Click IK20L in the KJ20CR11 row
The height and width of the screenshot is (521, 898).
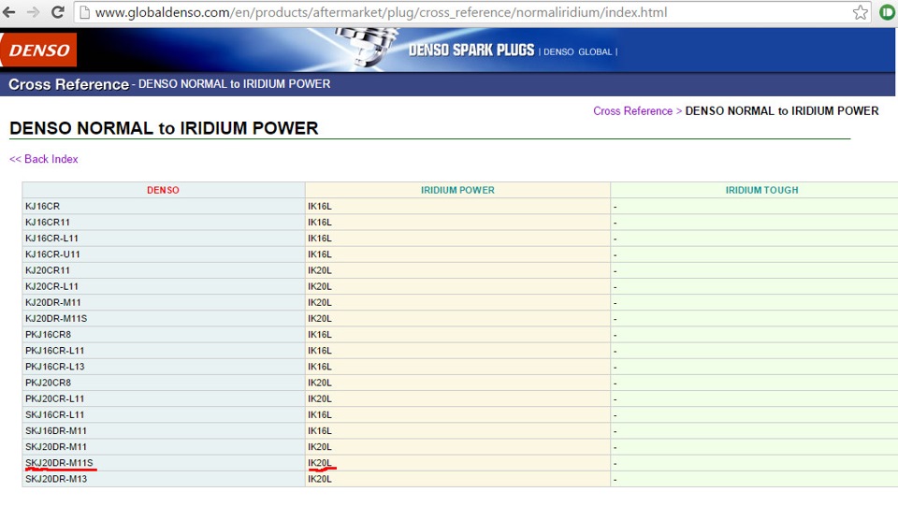point(320,270)
